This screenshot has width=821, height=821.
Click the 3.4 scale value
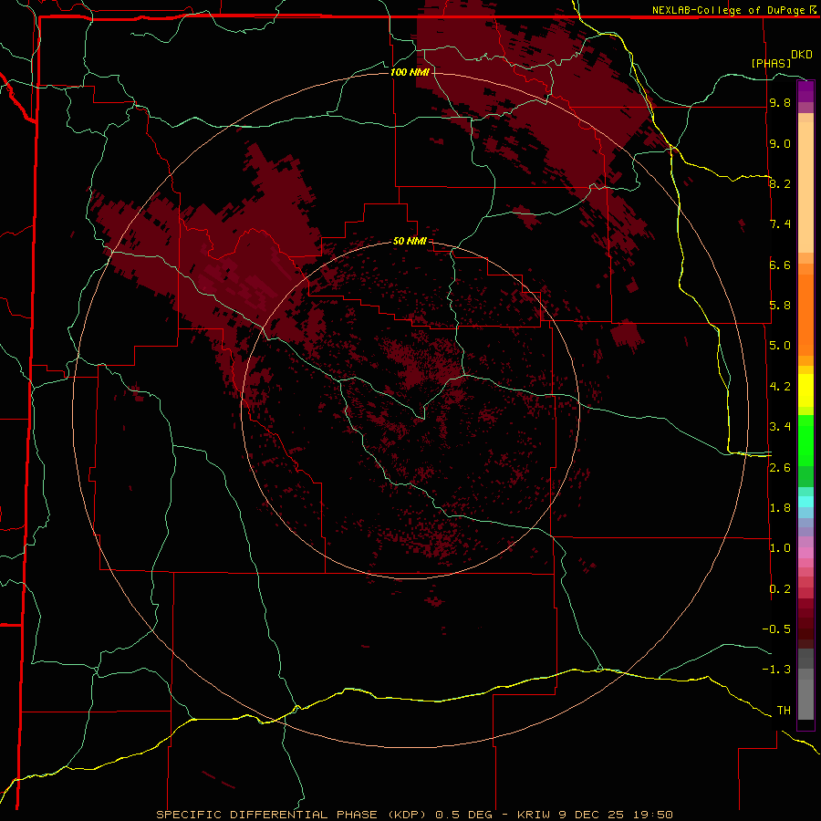point(780,427)
